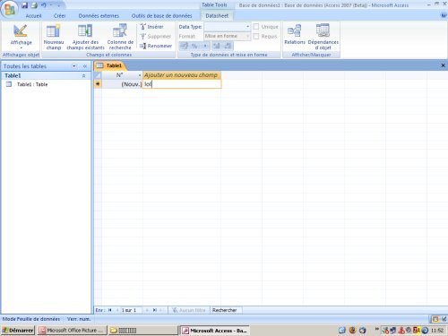Open the Données externes tab
448x336 pixels.
tap(99, 16)
